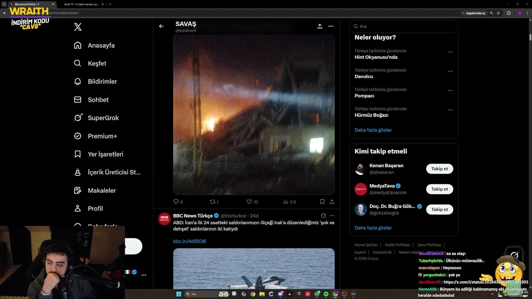This screenshot has height=299, width=532.
Task: Click the Profil person icon
Action: tap(78, 208)
